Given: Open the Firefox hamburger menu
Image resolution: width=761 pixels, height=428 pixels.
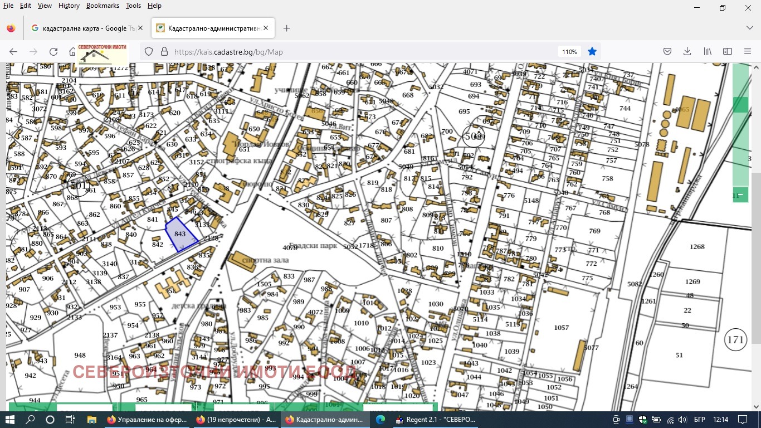Looking at the screenshot, I should coord(748,52).
